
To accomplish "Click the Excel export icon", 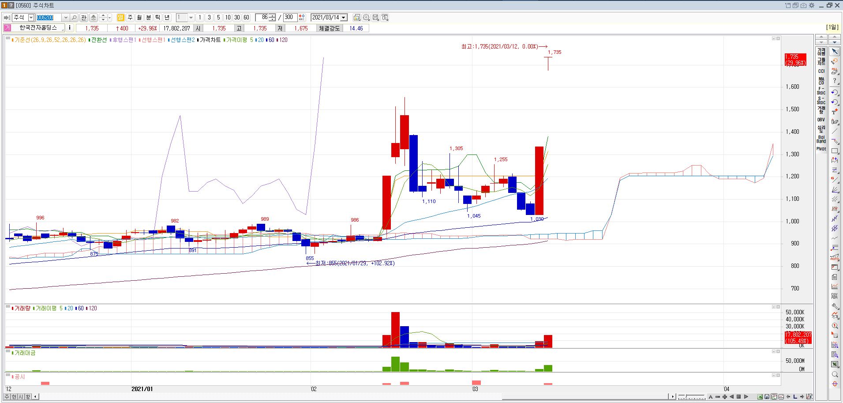I will click(760, 396).
